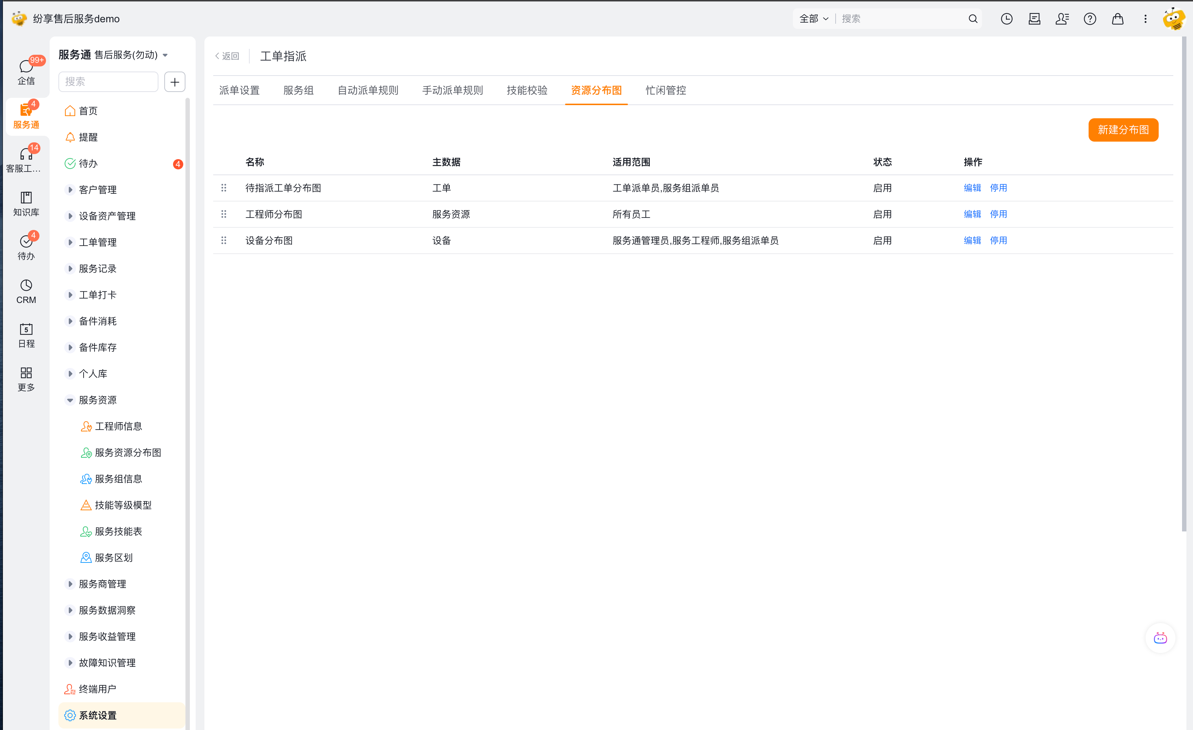1193x730 pixels.
Task: Click the 新建分布图 button
Action: coord(1123,130)
